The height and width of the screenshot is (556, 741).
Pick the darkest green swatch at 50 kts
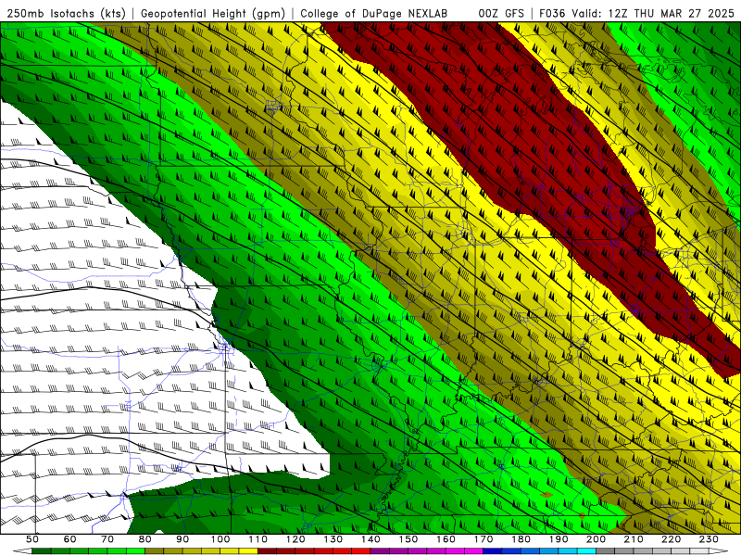click(42, 550)
